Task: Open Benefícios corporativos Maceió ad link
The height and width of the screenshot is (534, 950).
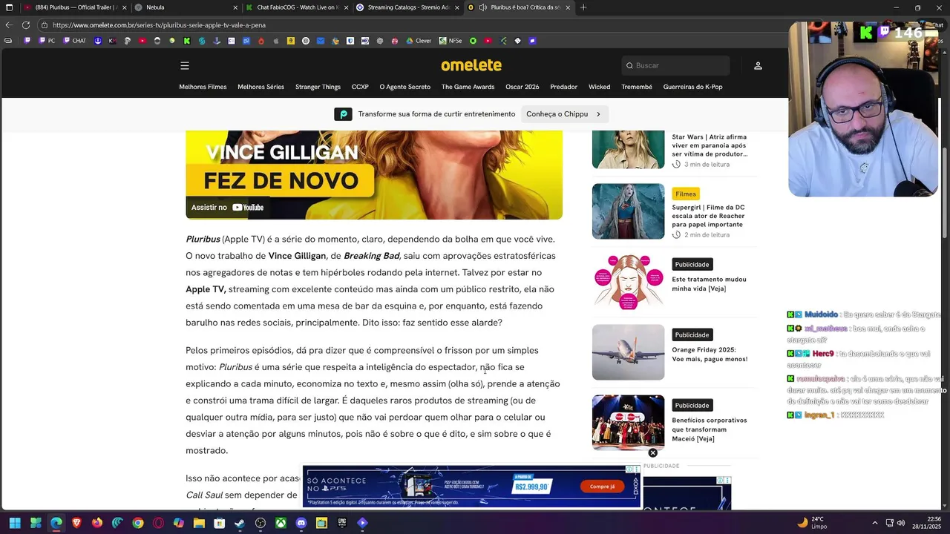Action: coord(709,429)
